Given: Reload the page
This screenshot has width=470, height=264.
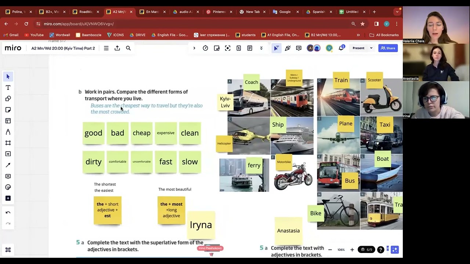Looking at the screenshot, I should [26, 24].
